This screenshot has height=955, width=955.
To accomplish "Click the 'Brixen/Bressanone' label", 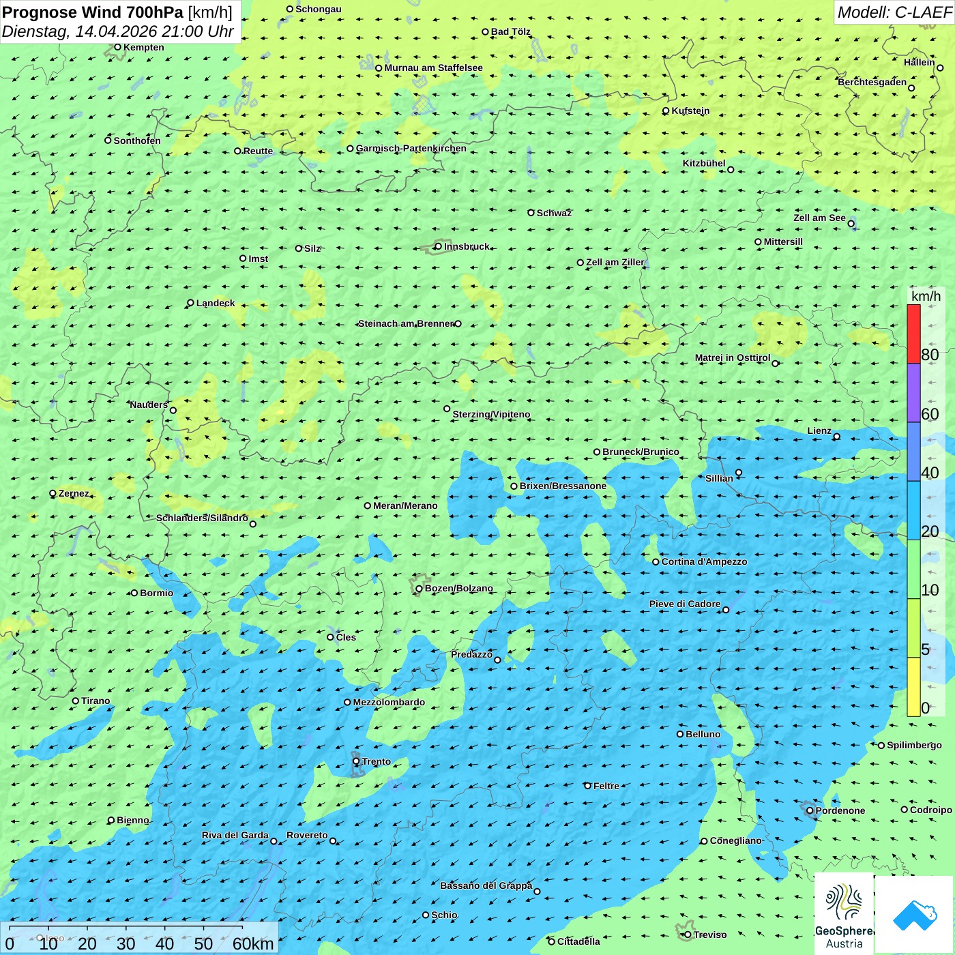I will (563, 486).
